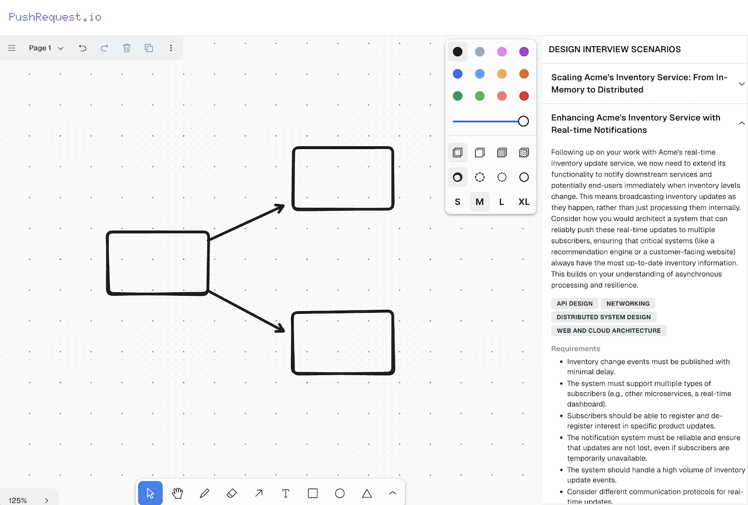Select the Text tool
Image resolution: width=748 pixels, height=505 pixels.
coord(285,493)
